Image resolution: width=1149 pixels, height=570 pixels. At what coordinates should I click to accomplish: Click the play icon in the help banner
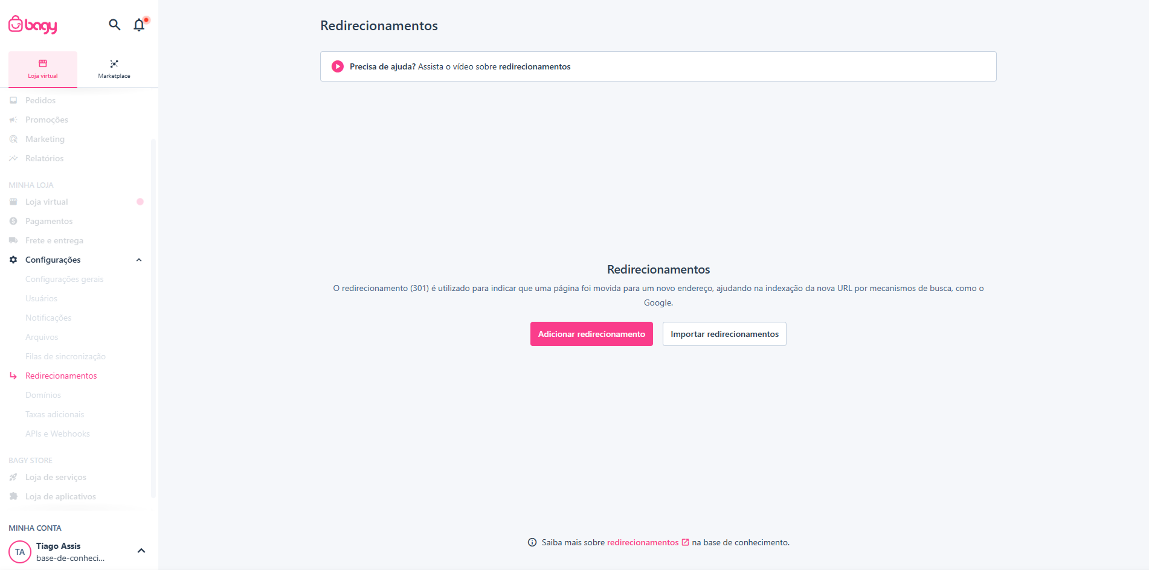(x=338, y=66)
